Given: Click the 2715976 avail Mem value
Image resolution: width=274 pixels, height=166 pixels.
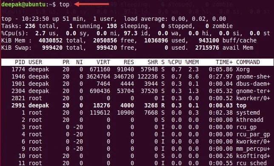Looking at the screenshot, I should coord(207,48).
